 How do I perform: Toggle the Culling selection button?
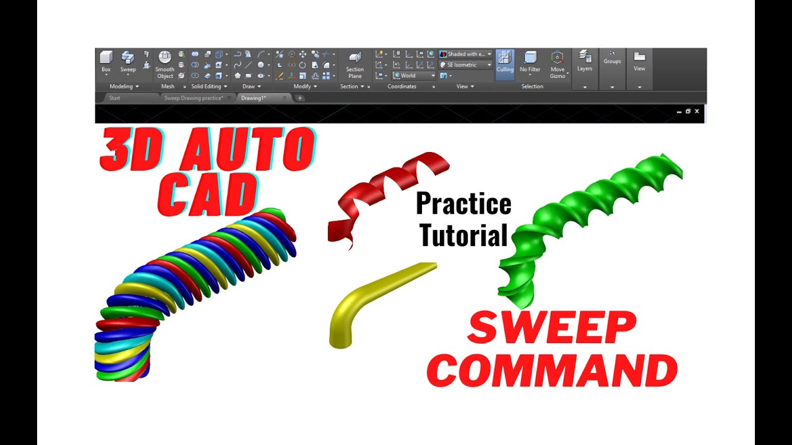(505, 64)
